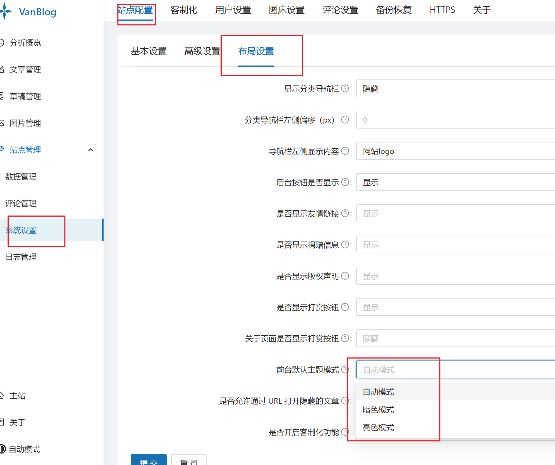Choose 暗色模式 from the dropdown list
The width and height of the screenshot is (555, 465).
(x=456, y=410)
